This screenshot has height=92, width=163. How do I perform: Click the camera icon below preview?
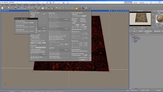point(142,28)
